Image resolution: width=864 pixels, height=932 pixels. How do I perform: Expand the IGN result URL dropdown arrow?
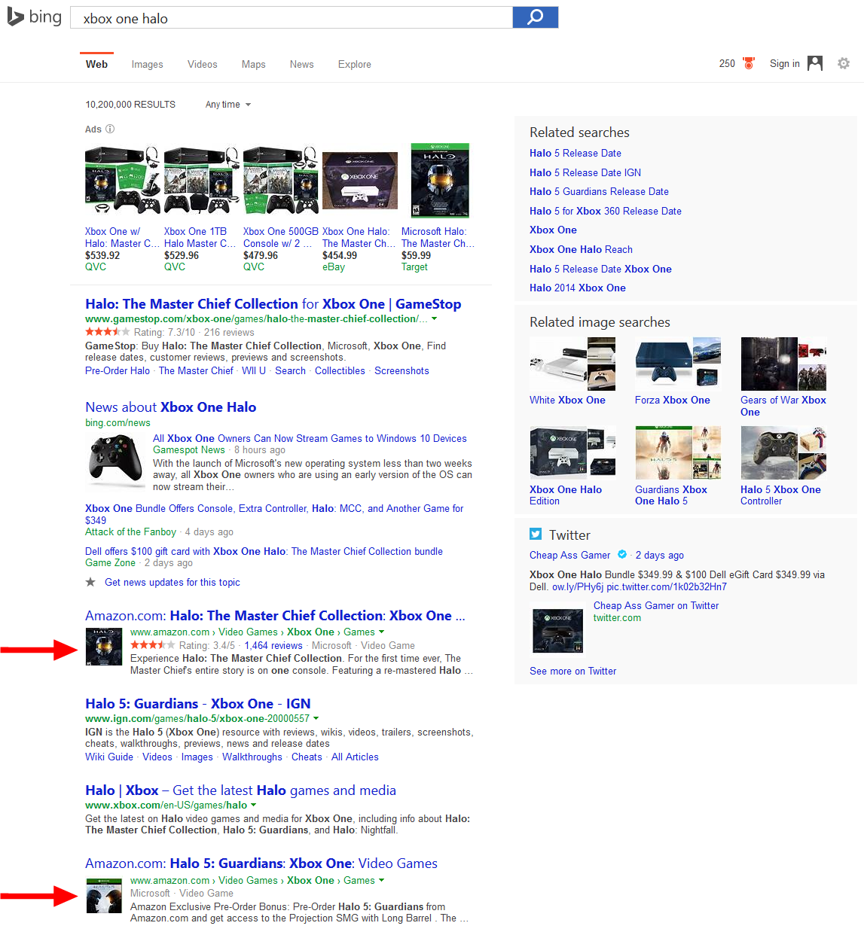[x=316, y=718]
